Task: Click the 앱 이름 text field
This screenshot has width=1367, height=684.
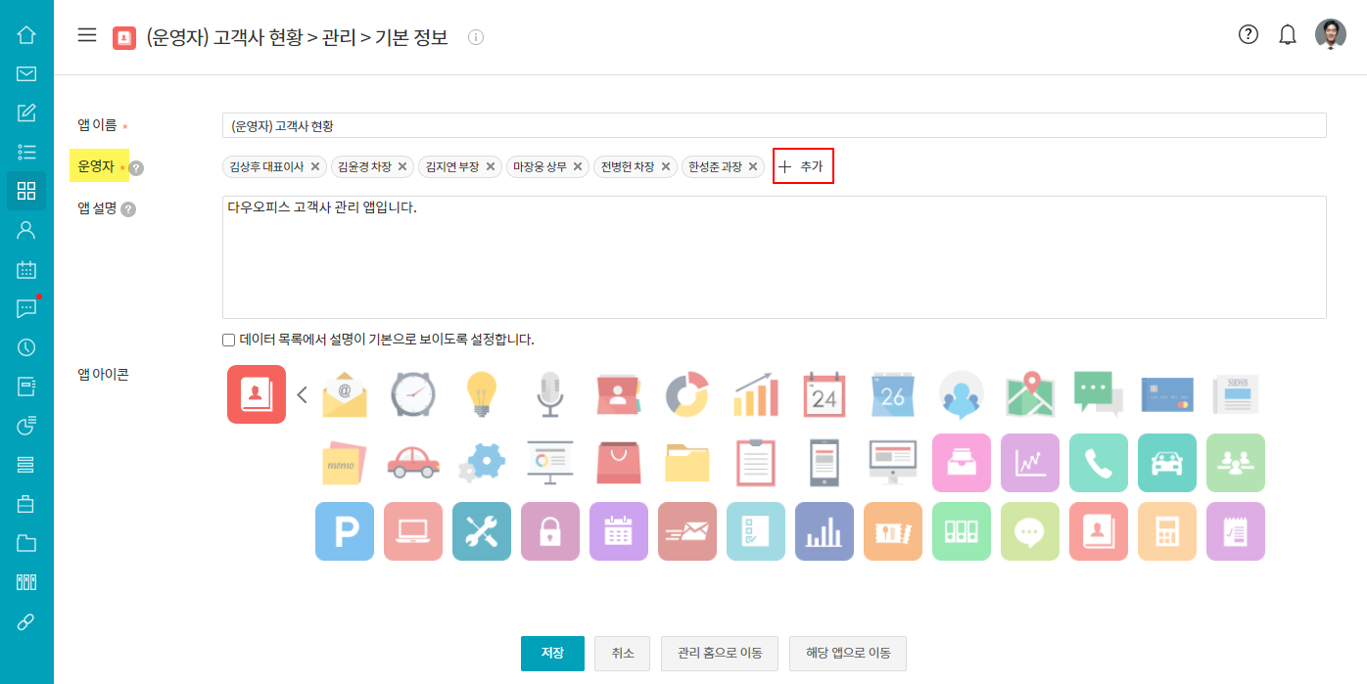Action: click(x=774, y=125)
